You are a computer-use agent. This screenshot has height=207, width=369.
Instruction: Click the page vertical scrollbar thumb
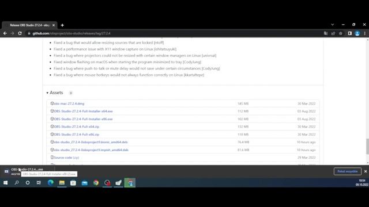coord(367,146)
